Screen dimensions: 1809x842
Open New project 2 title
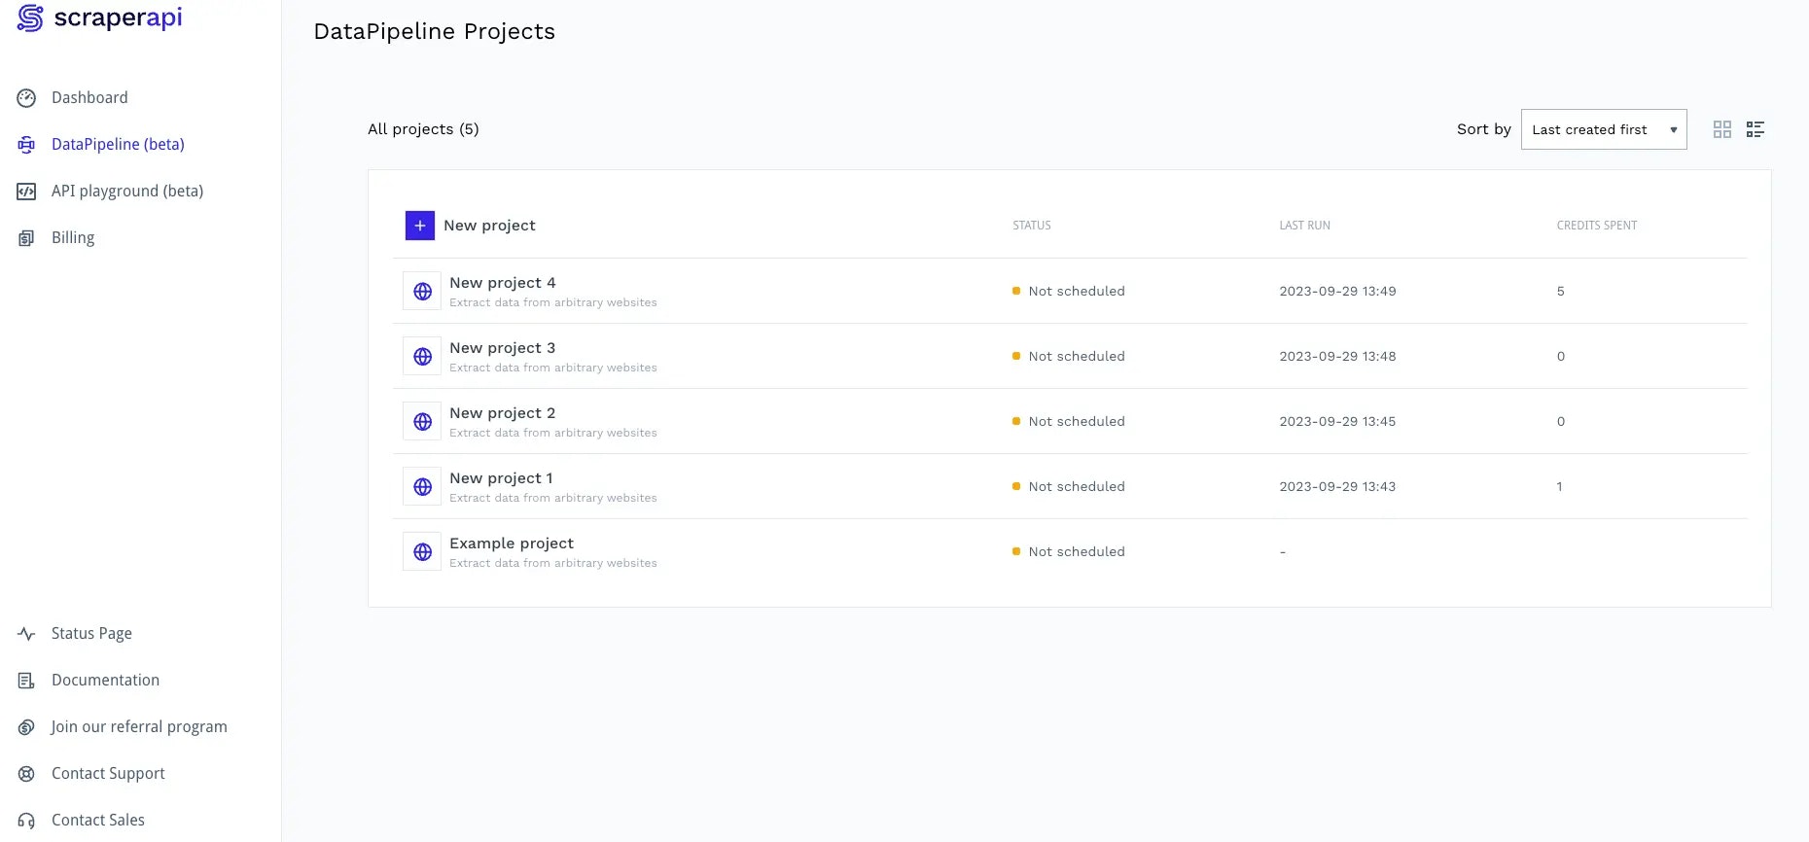503,413
